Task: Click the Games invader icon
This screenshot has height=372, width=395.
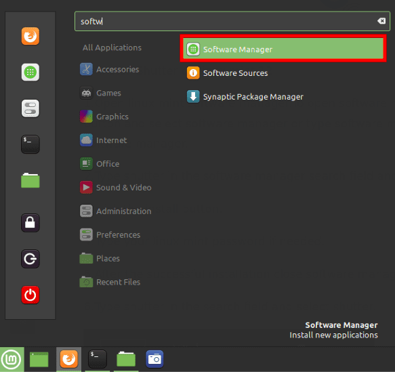Action: [86, 93]
